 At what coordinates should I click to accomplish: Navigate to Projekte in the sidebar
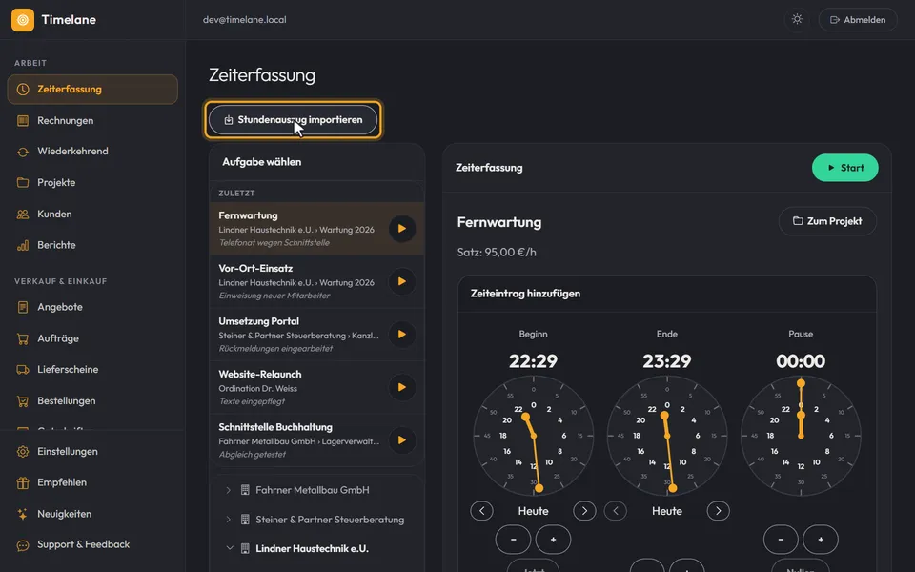92,183
